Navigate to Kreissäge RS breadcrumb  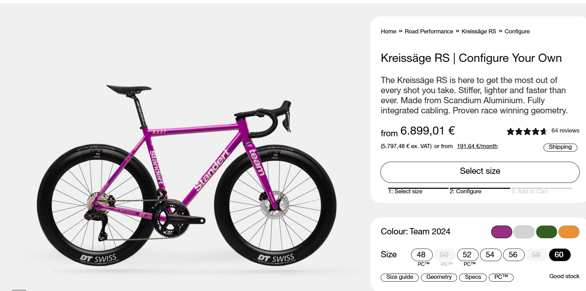pyautogui.click(x=479, y=32)
